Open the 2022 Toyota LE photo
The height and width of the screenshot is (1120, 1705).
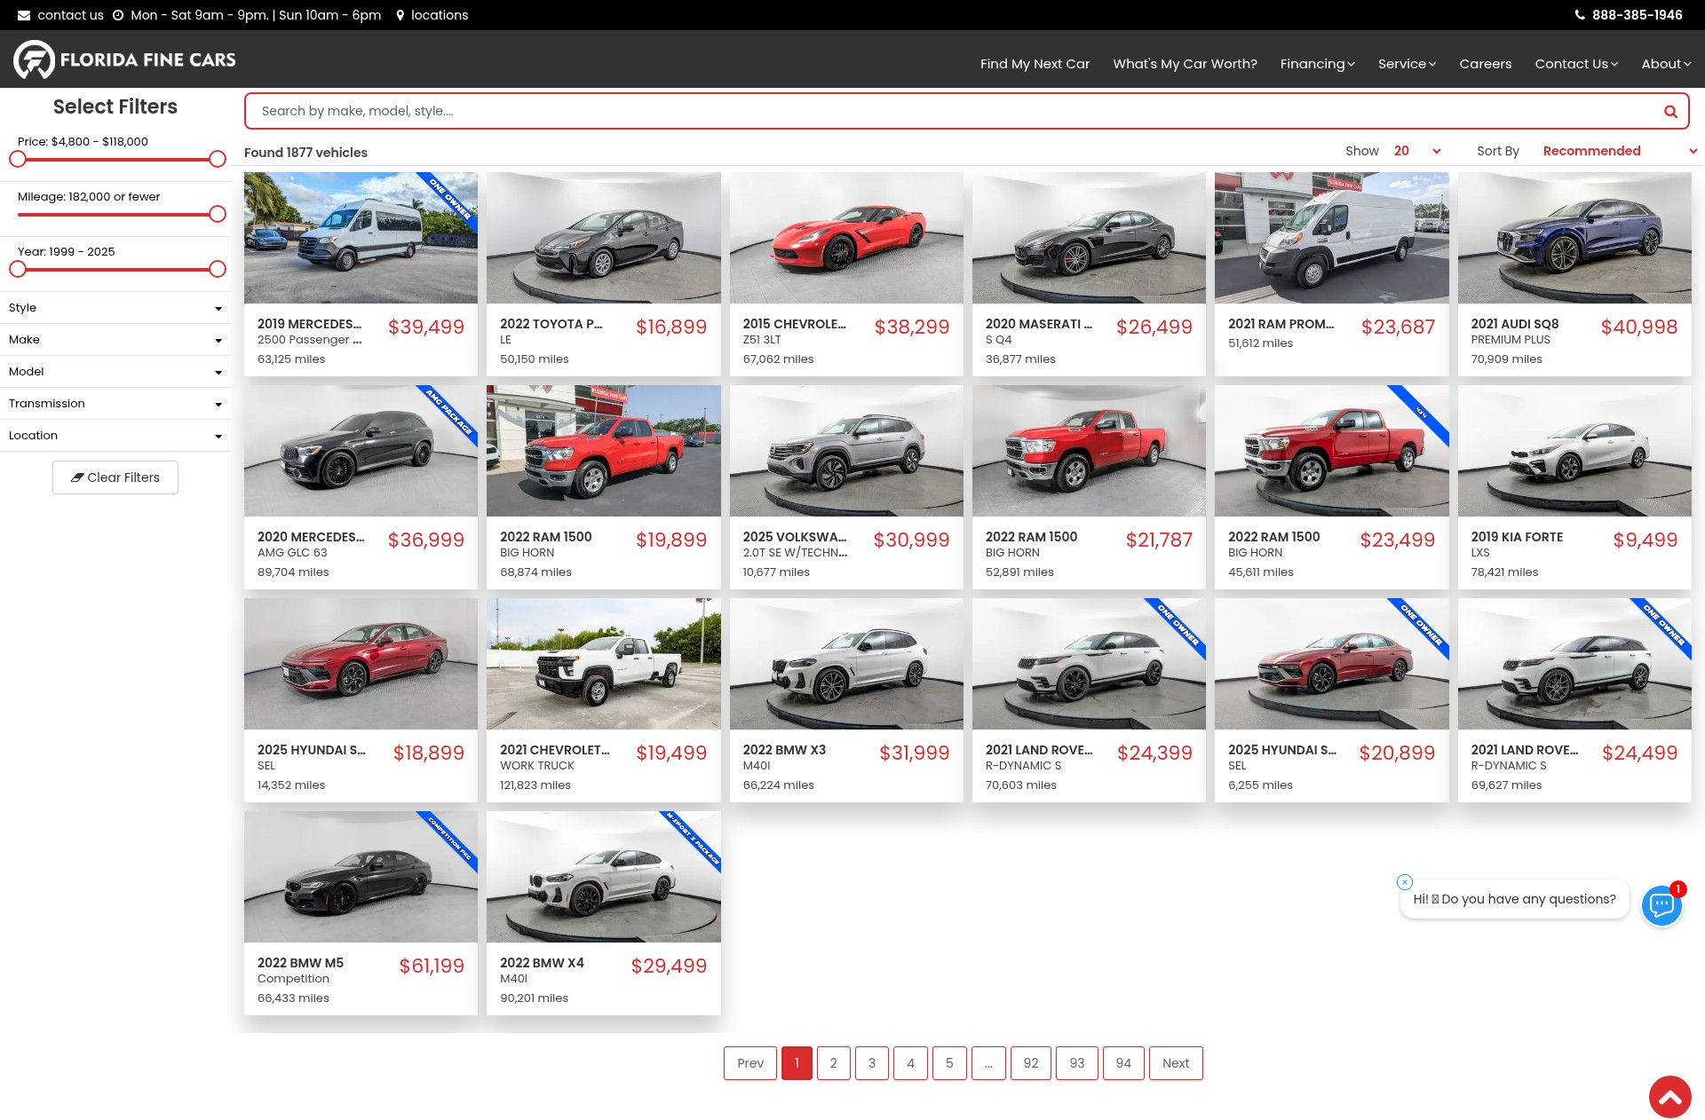(x=604, y=238)
